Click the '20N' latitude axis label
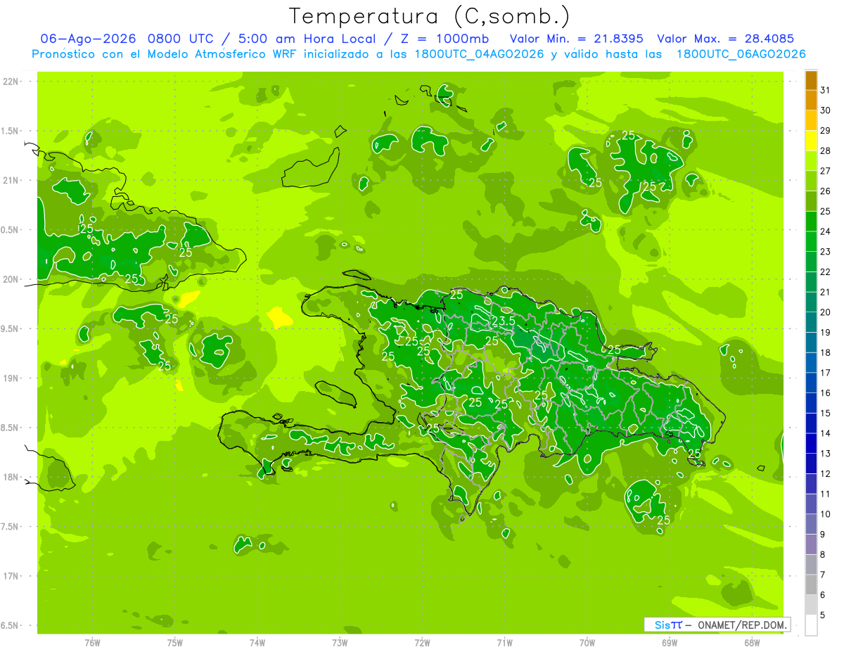Image resolution: width=844 pixels, height=652 pixels. tap(11, 279)
